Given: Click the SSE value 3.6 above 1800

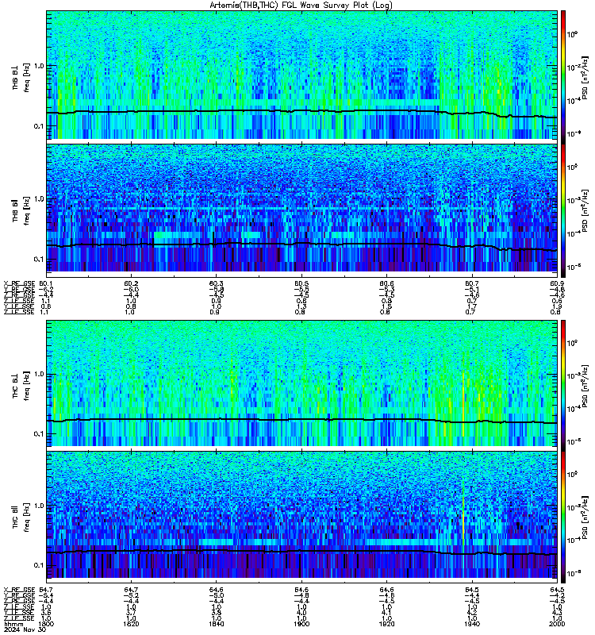Looking at the screenshot, I should pyautogui.click(x=46, y=613).
